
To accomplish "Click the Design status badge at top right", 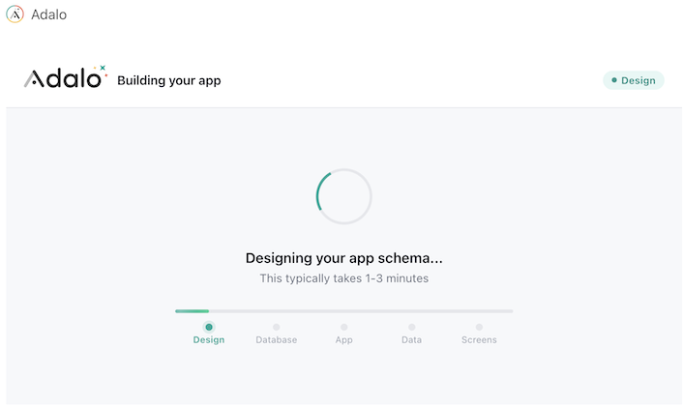I will (634, 80).
